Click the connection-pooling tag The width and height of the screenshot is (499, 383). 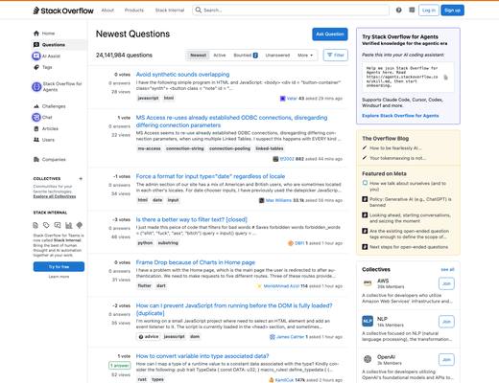point(229,148)
